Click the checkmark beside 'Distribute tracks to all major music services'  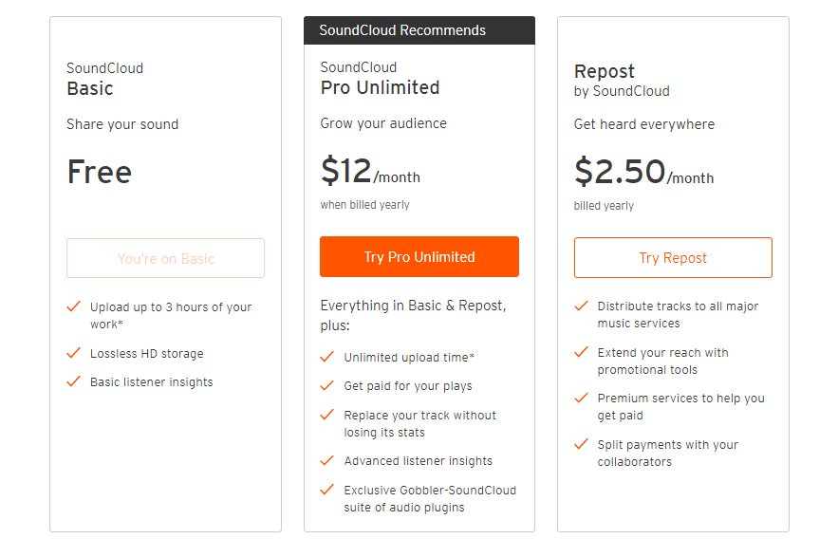click(x=581, y=306)
